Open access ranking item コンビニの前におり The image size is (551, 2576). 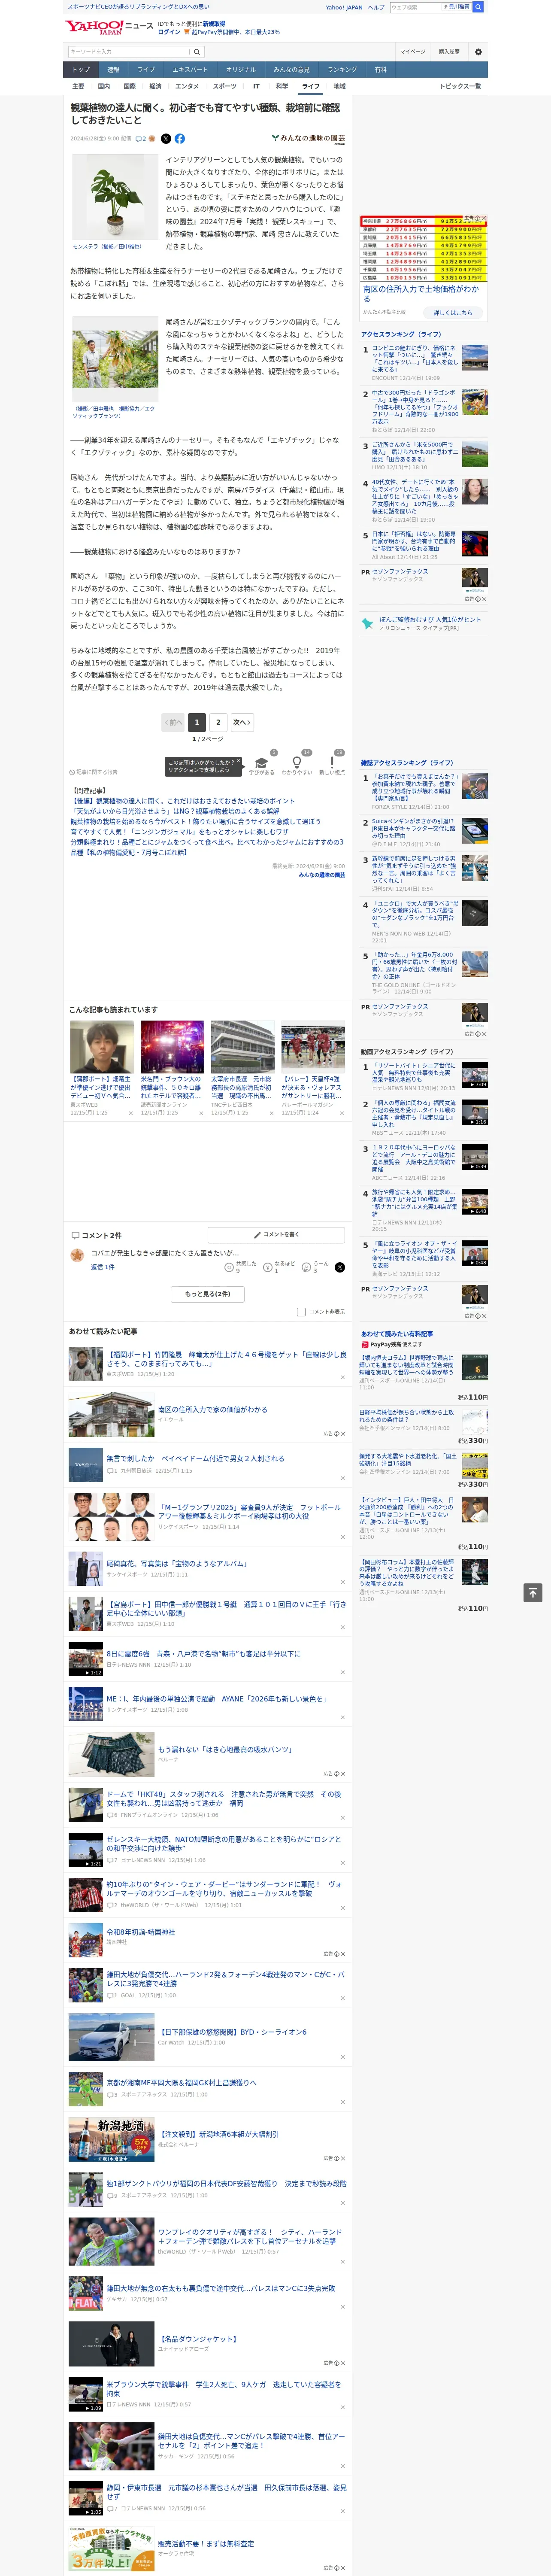(x=414, y=357)
